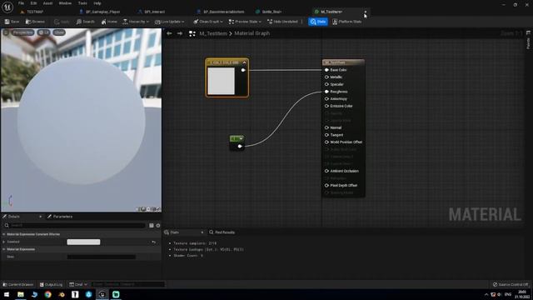Open the Tools menu
Screen dimensions: 533x300
coord(82,3)
